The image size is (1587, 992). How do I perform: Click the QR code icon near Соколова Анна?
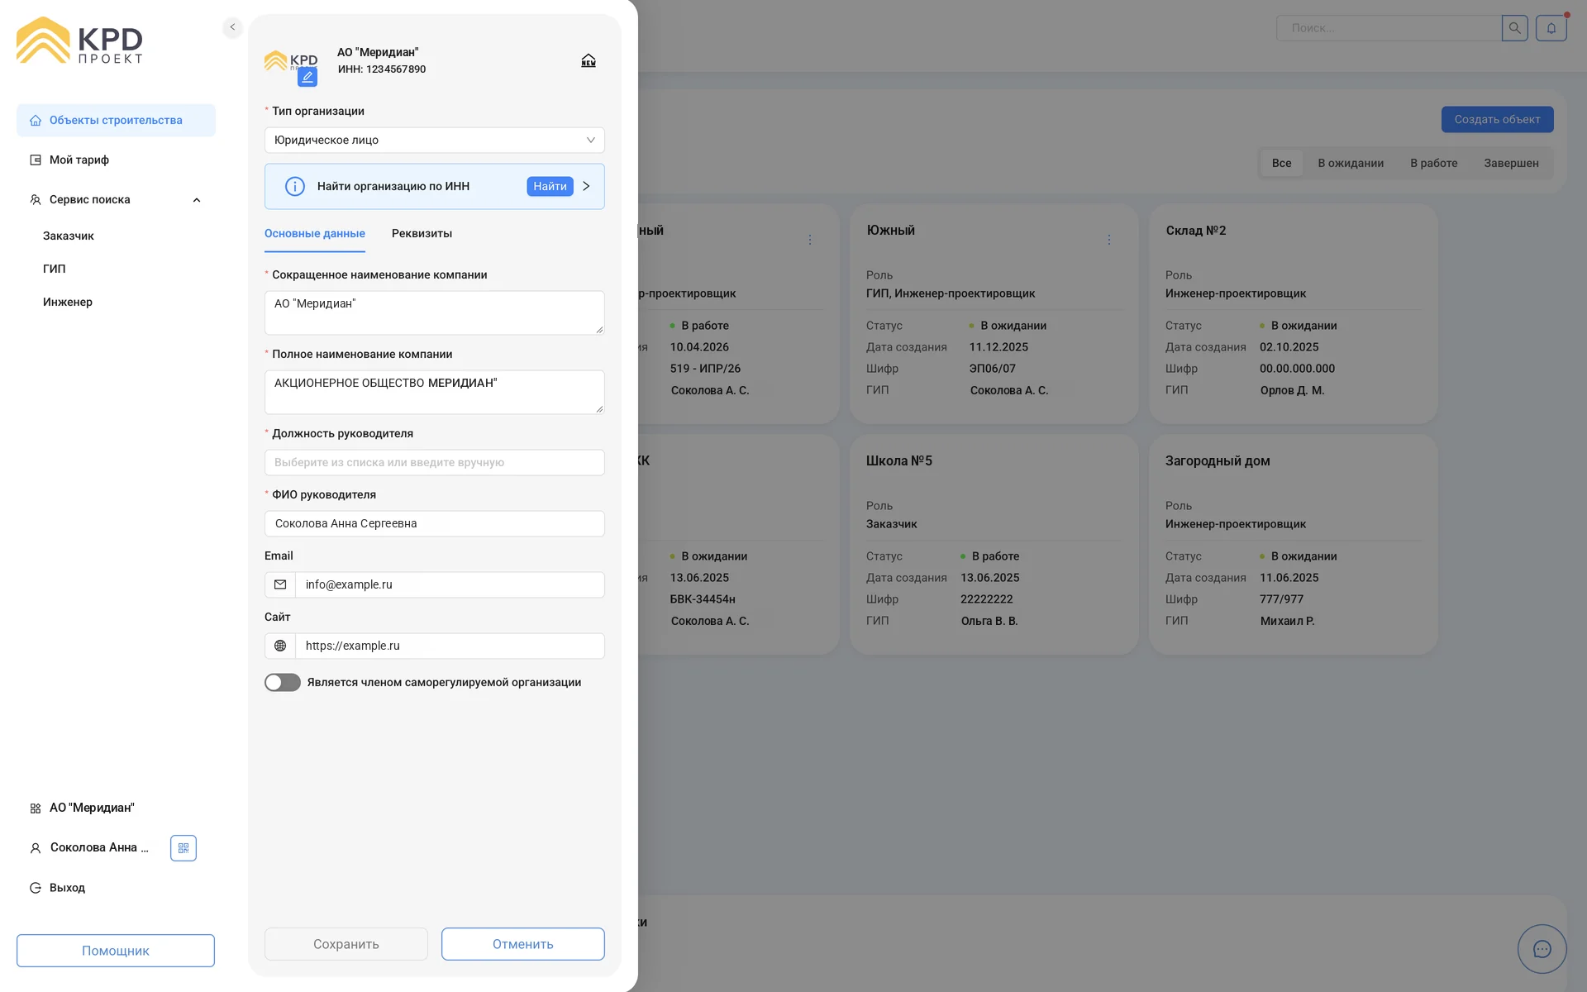coord(183,848)
